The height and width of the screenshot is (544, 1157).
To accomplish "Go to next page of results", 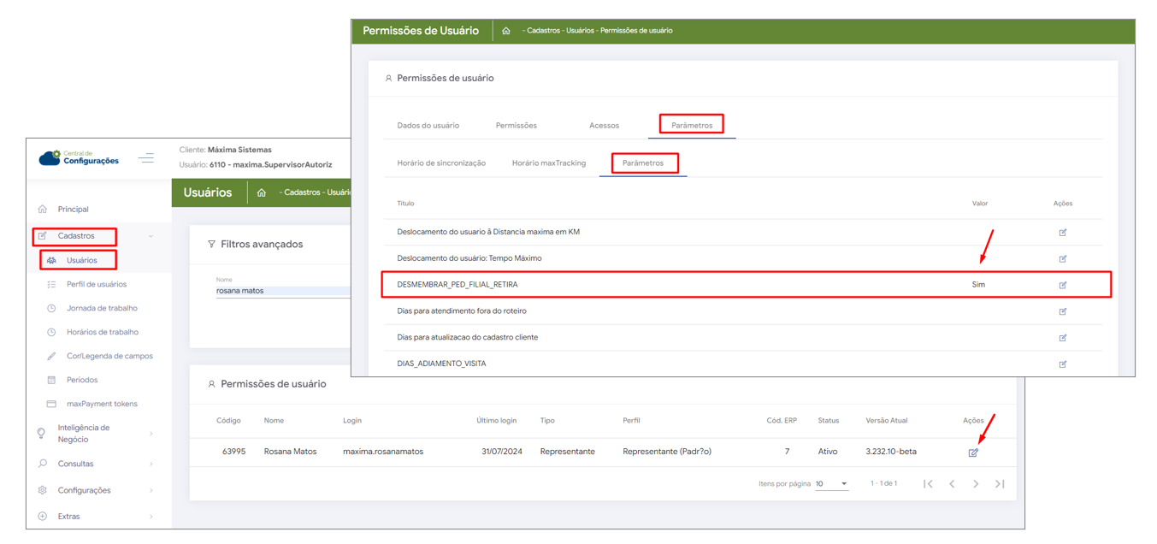I will 976,484.
